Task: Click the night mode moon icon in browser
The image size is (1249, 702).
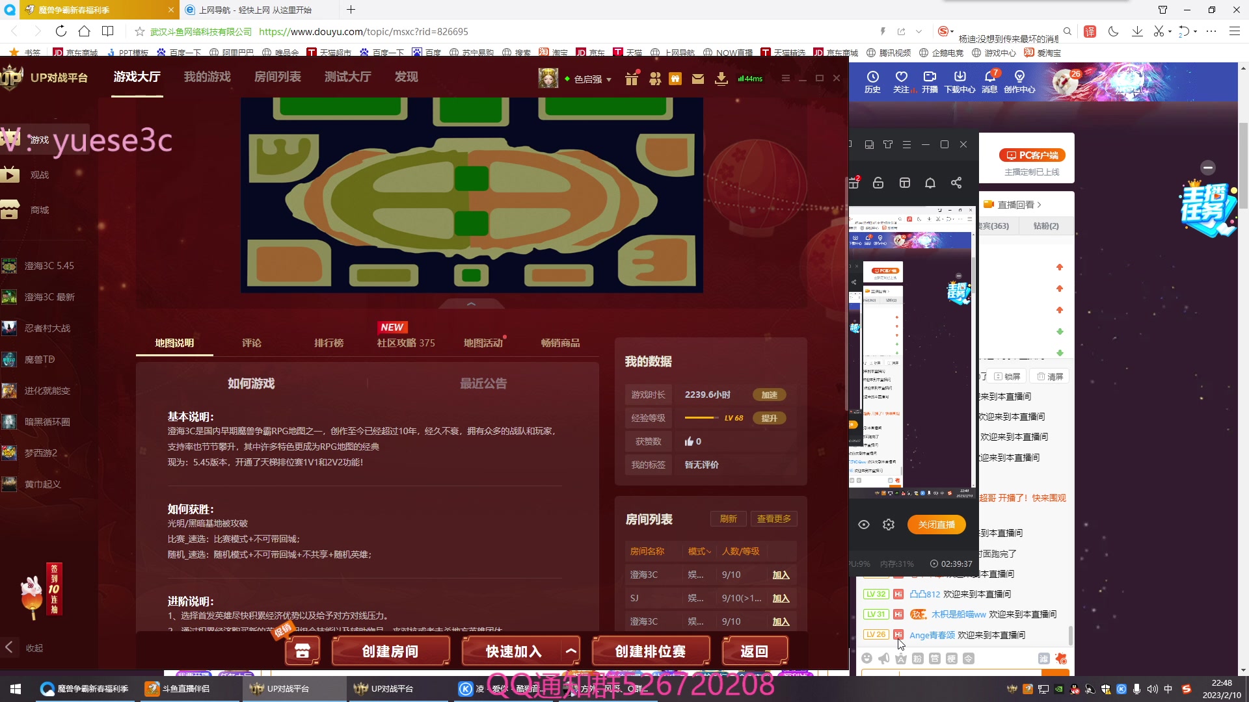Action: (x=1113, y=31)
